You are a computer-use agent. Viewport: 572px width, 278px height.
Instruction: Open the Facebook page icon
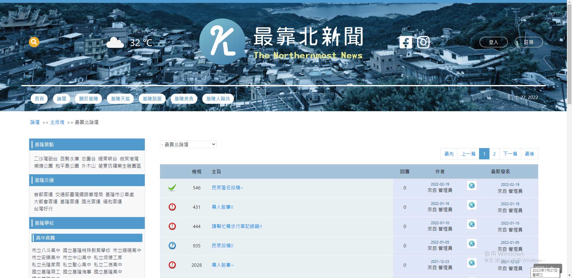[x=405, y=42]
